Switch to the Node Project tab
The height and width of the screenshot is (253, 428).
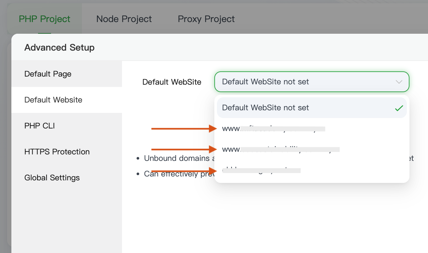click(x=124, y=19)
